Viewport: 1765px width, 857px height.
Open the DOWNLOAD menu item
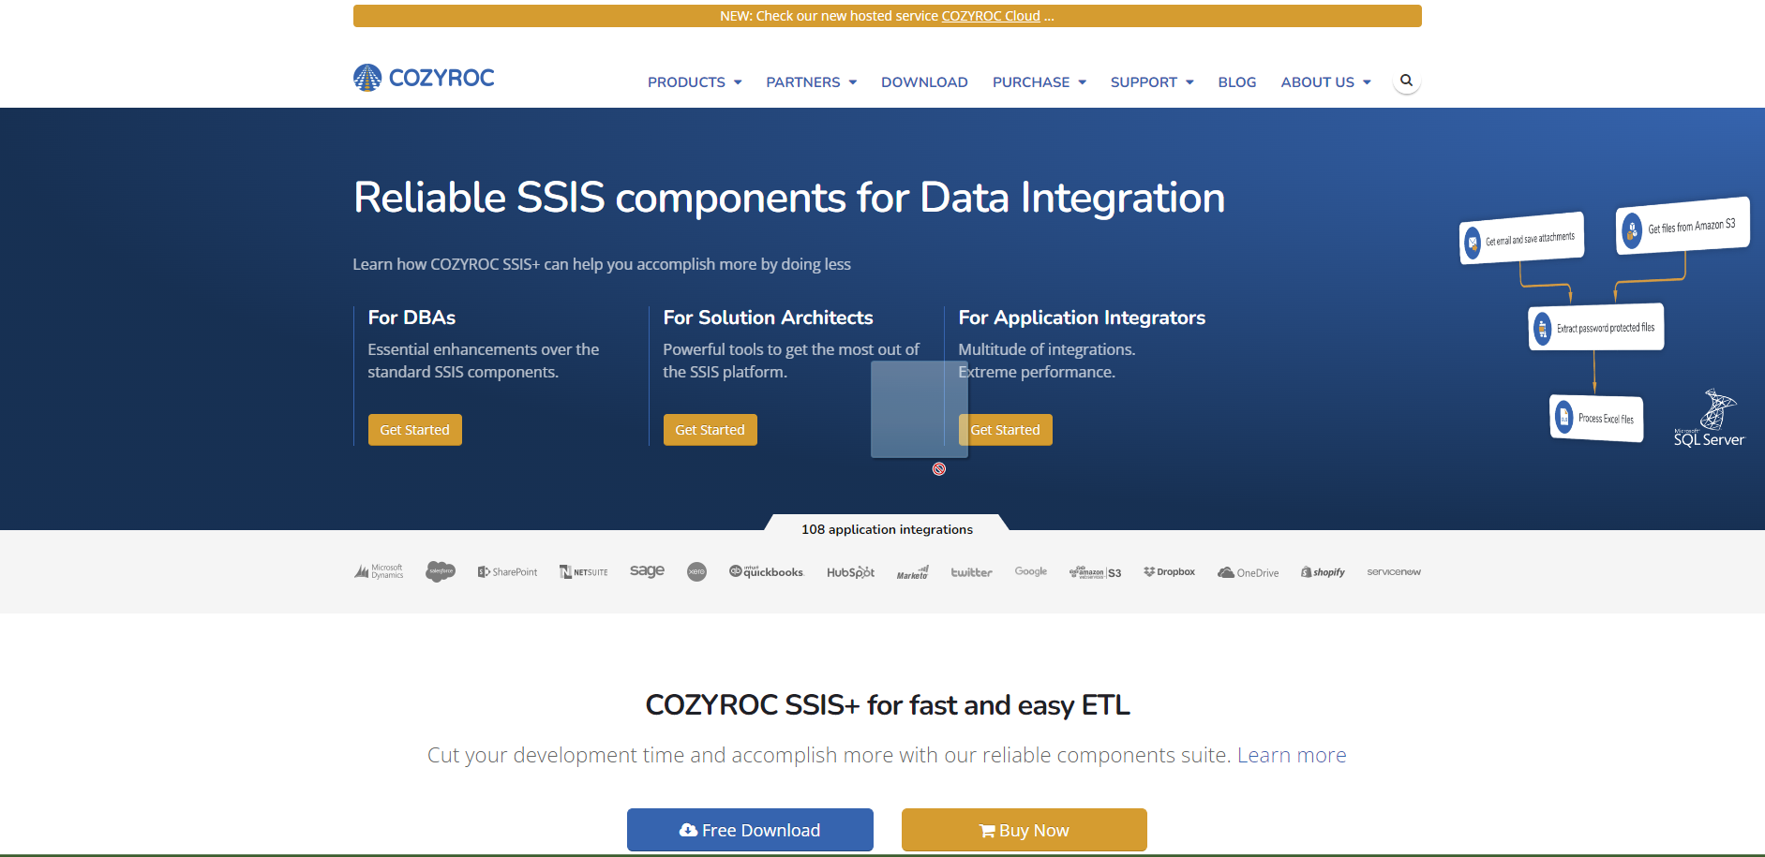tap(924, 82)
